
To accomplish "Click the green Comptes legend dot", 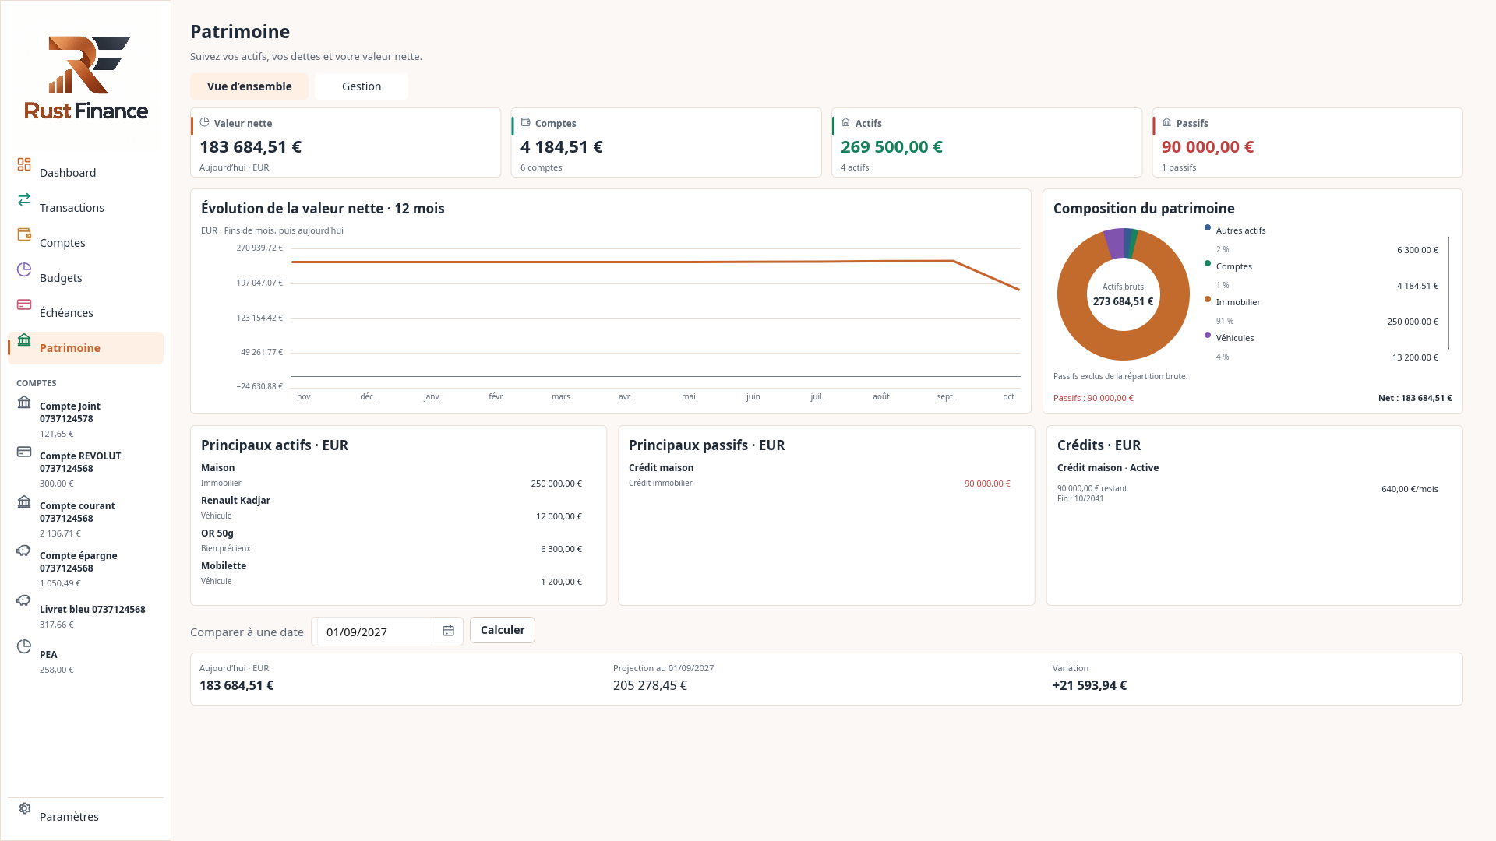I will [x=1208, y=263].
